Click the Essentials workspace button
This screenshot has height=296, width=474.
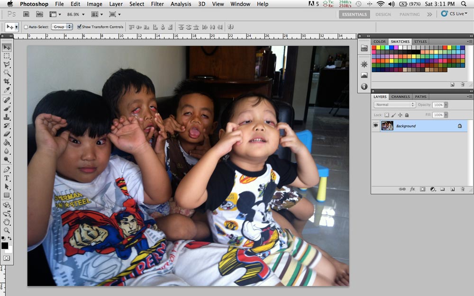[354, 14]
